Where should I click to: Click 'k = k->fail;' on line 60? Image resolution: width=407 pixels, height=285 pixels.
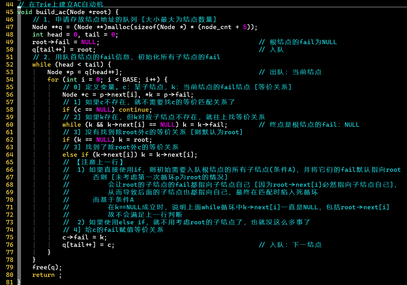[205, 125]
